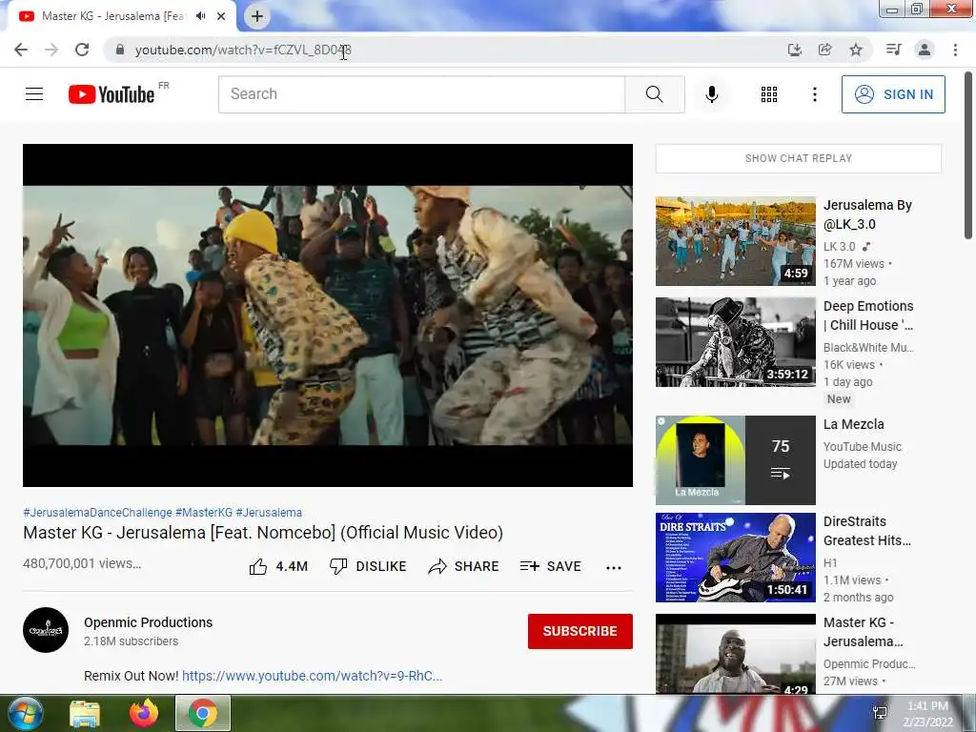Screen dimensions: 976x732
Task: Click the video player to pause
Action: point(328,315)
